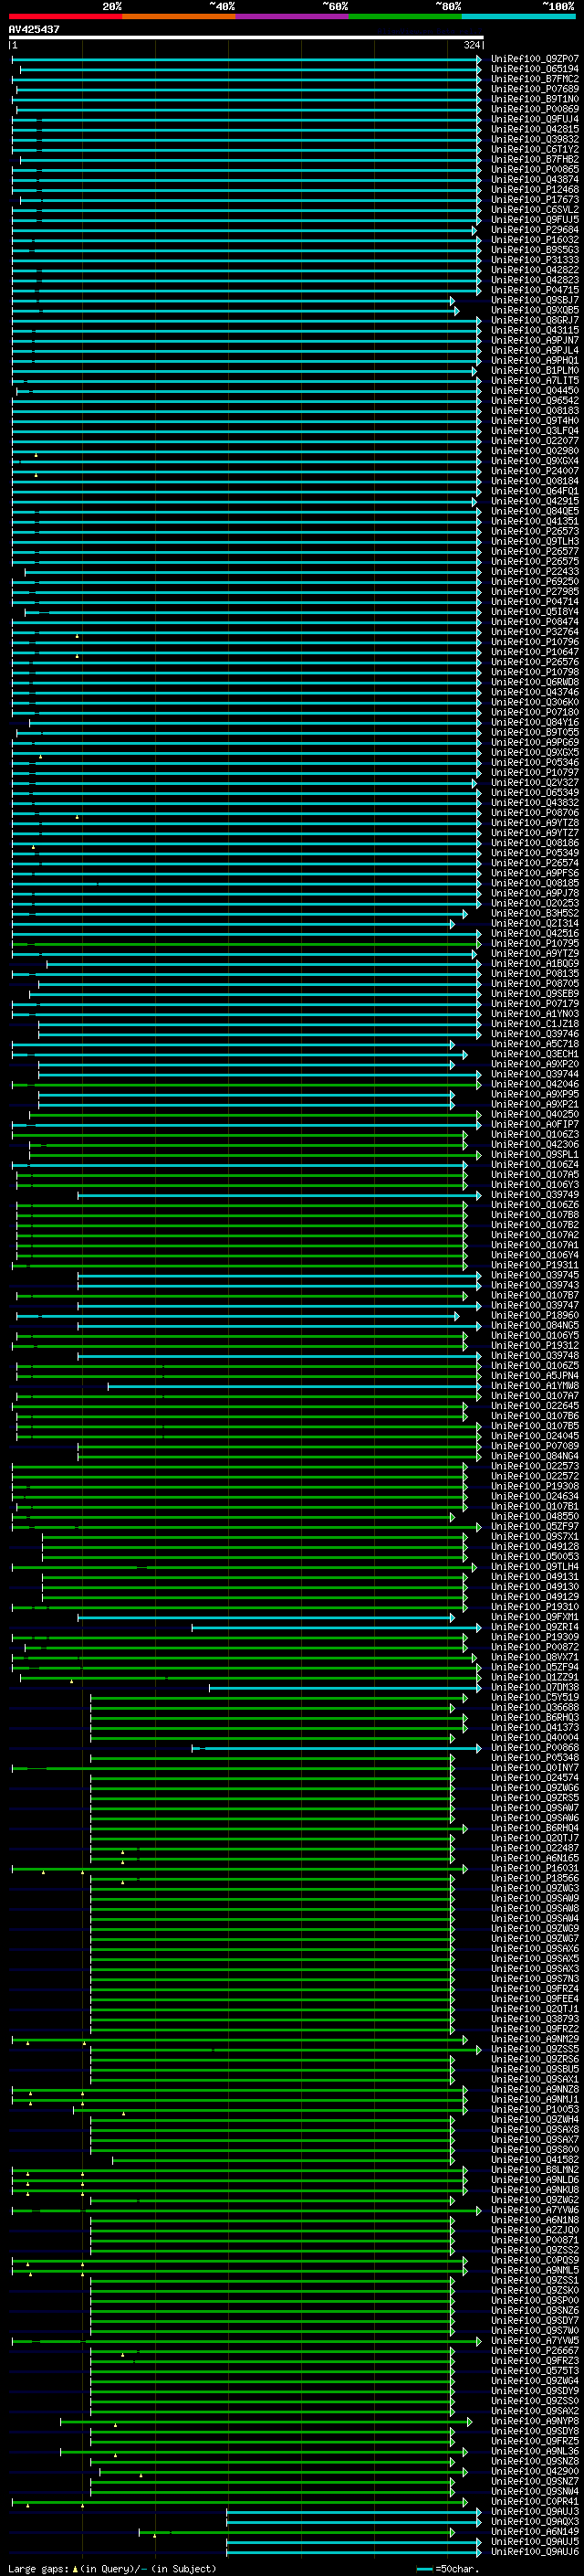The width and height of the screenshot is (584, 2576).
Task: Open hit UniRef100_P31333
Action: (535, 260)
